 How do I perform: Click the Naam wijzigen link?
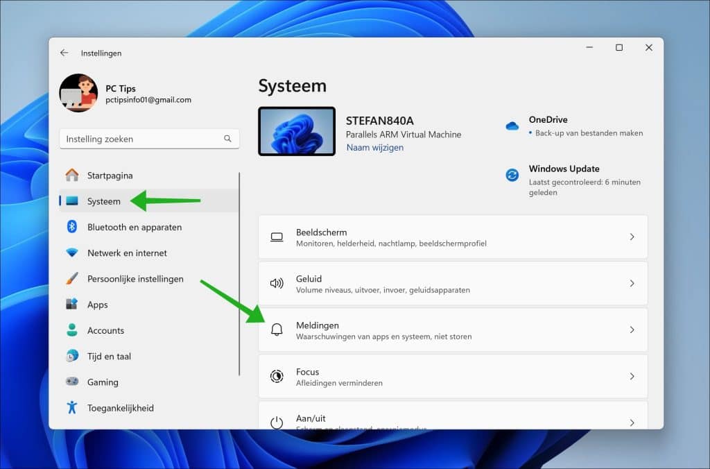point(375,147)
